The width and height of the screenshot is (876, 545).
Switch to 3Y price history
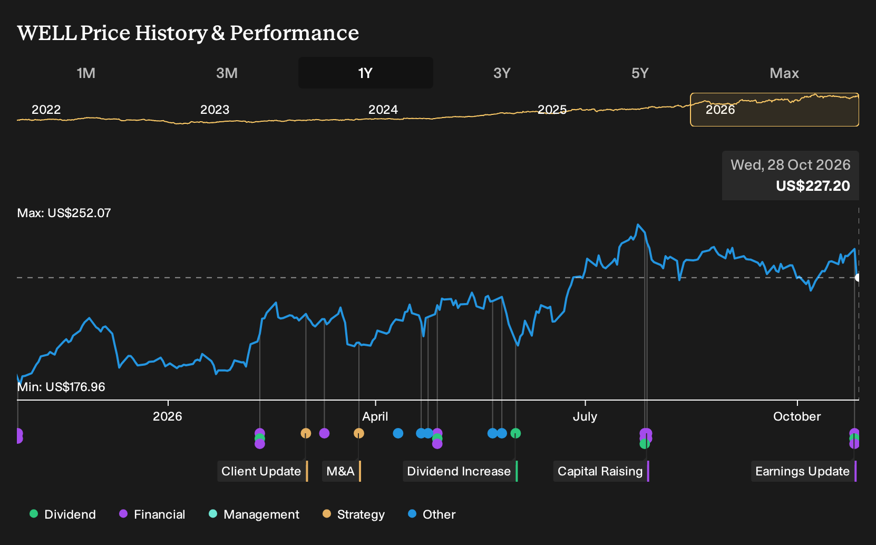[x=502, y=73]
